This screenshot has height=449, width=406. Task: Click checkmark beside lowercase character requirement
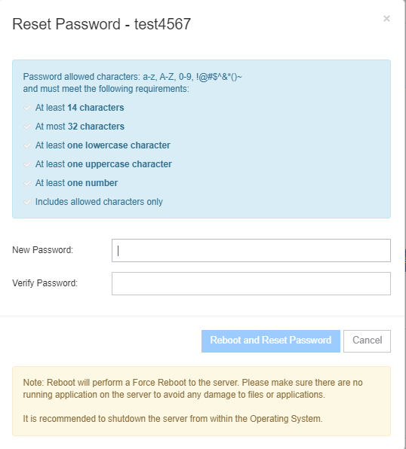coord(27,145)
